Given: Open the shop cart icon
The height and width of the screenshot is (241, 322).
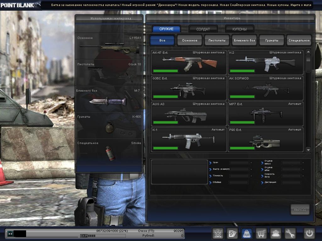Looking at the screenshot, I should click(261, 233).
